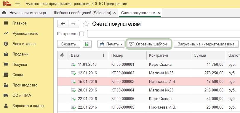Click the Создать button

[x=68, y=44]
